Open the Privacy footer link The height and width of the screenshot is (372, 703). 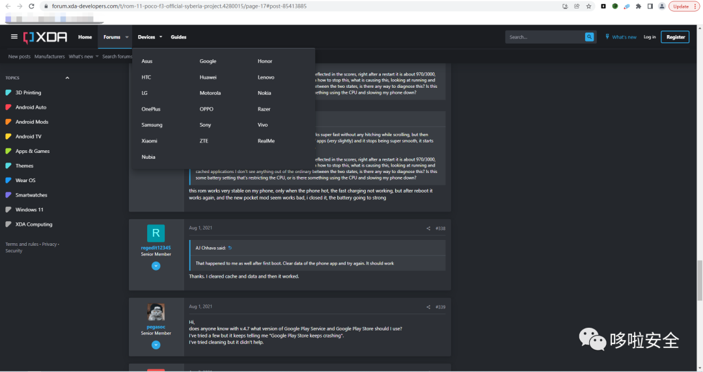click(x=49, y=245)
